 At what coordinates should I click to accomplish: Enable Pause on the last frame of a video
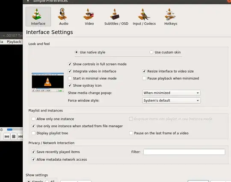tap(131, 133)
